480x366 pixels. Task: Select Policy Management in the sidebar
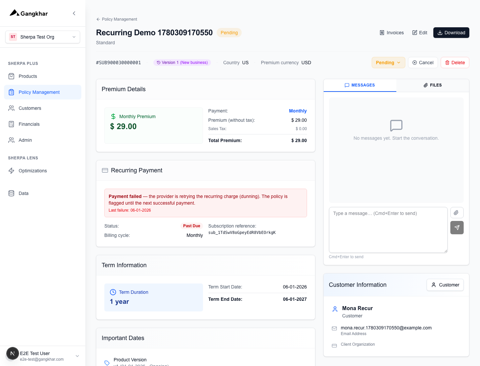(x=43, y=92)
